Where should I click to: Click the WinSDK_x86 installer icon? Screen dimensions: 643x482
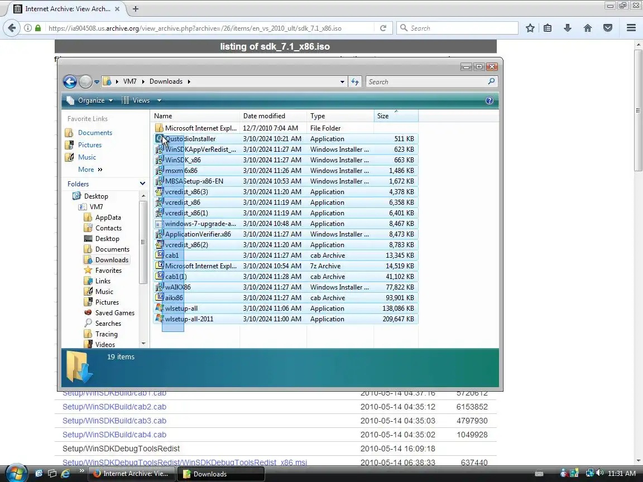pyautogui.click(x=159, y=160)
